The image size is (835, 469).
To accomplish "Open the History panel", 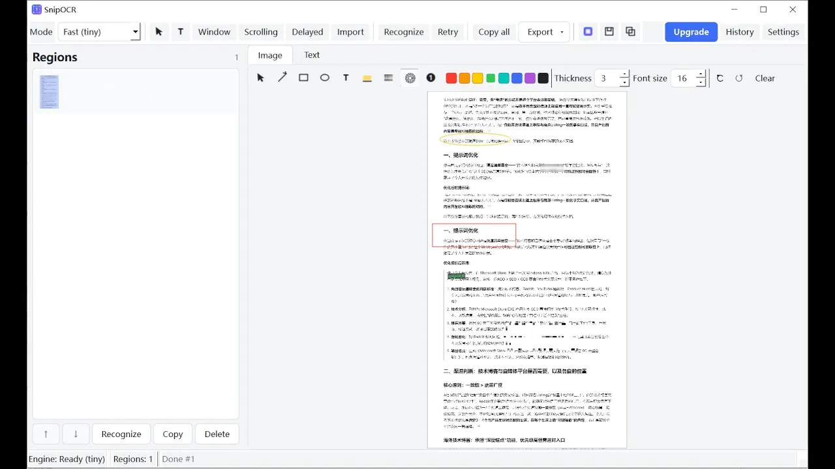I will pos(740,32).
